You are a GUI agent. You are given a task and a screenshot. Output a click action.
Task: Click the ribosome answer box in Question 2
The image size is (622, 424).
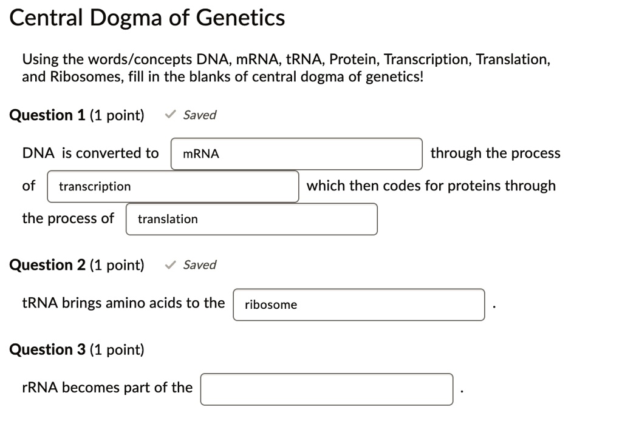(x=358, y=305)
